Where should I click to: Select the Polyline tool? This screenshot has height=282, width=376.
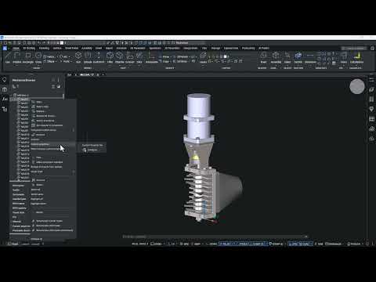[x=17, y=57]
